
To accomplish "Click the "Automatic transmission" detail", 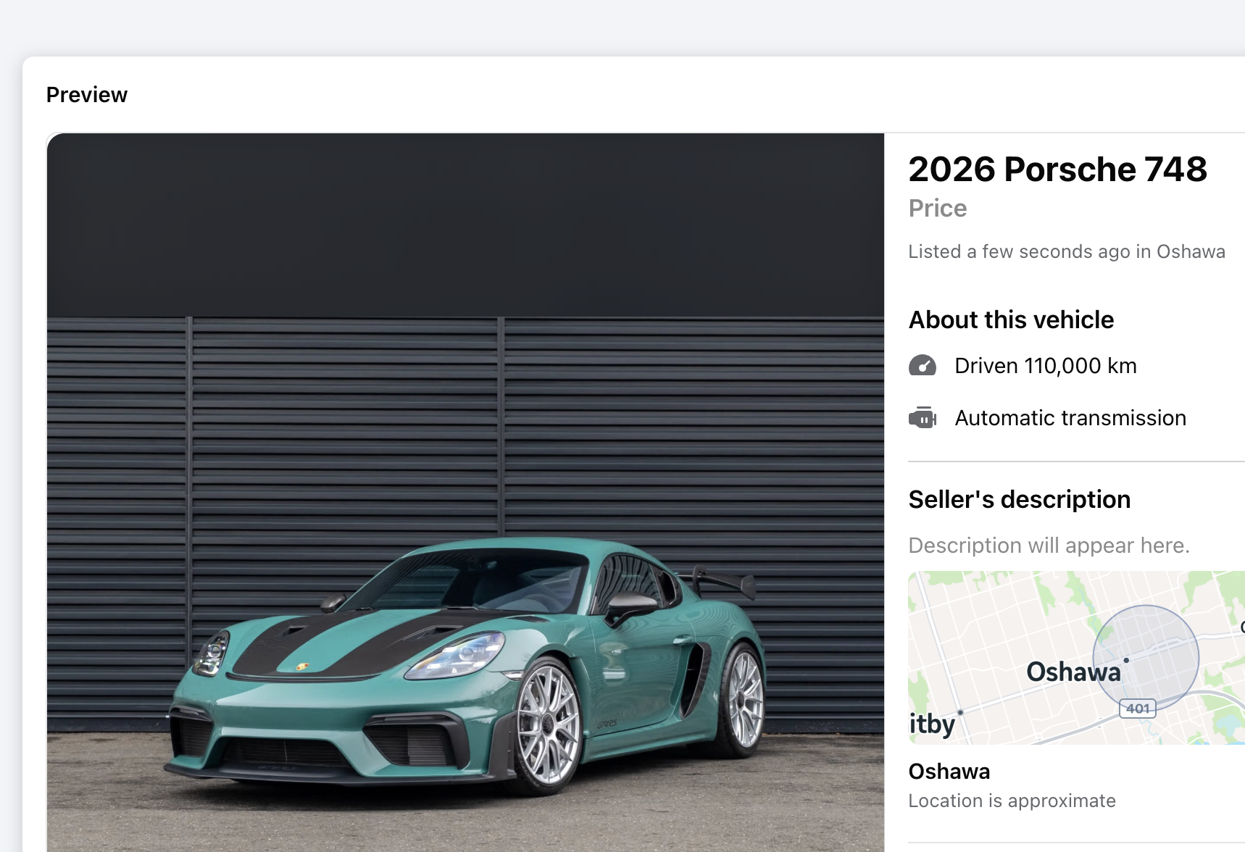I will (1070, 418).
